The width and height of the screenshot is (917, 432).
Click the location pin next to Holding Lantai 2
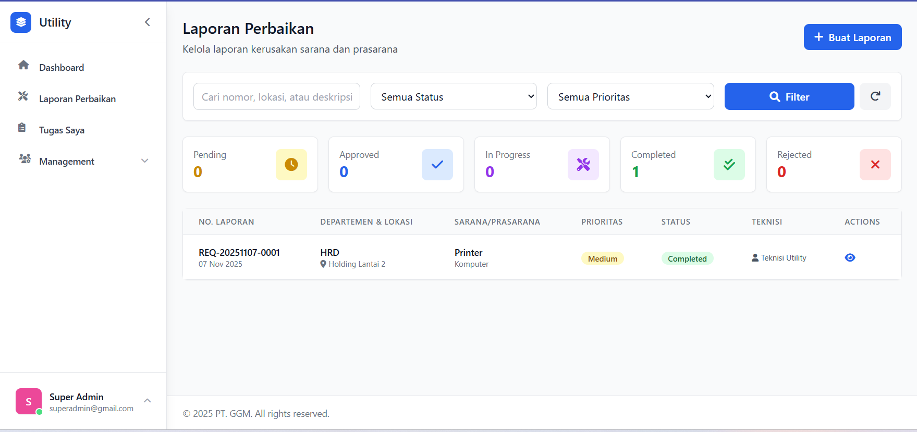coord(323,264)
